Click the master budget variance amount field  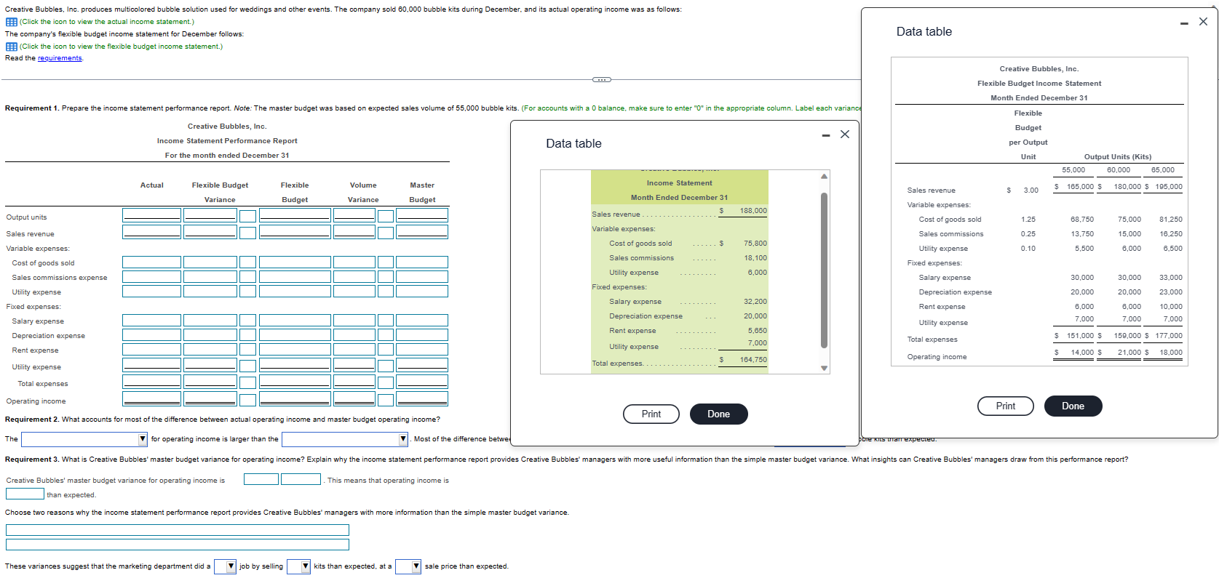point(261,480)
